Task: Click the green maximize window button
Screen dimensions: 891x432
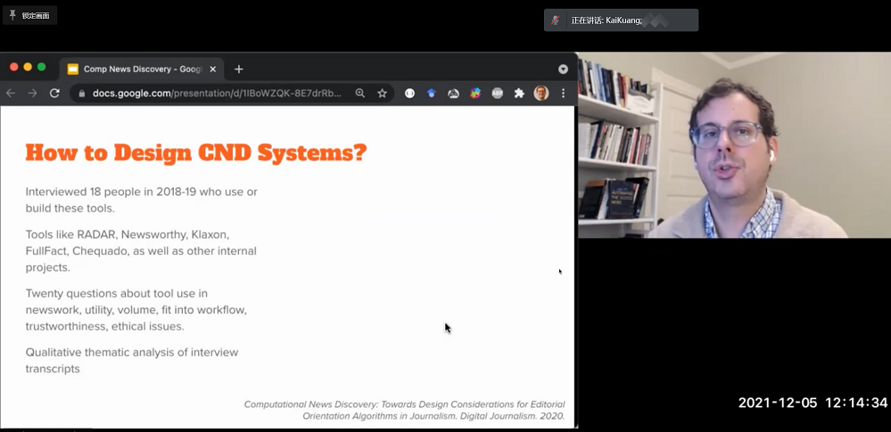Action: click(x=42, y=68)
